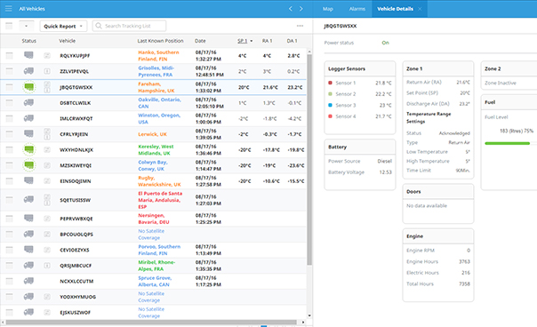Click truck status icon for IMLCRWXFQT

pyautogui.click(x=28, y=118)
